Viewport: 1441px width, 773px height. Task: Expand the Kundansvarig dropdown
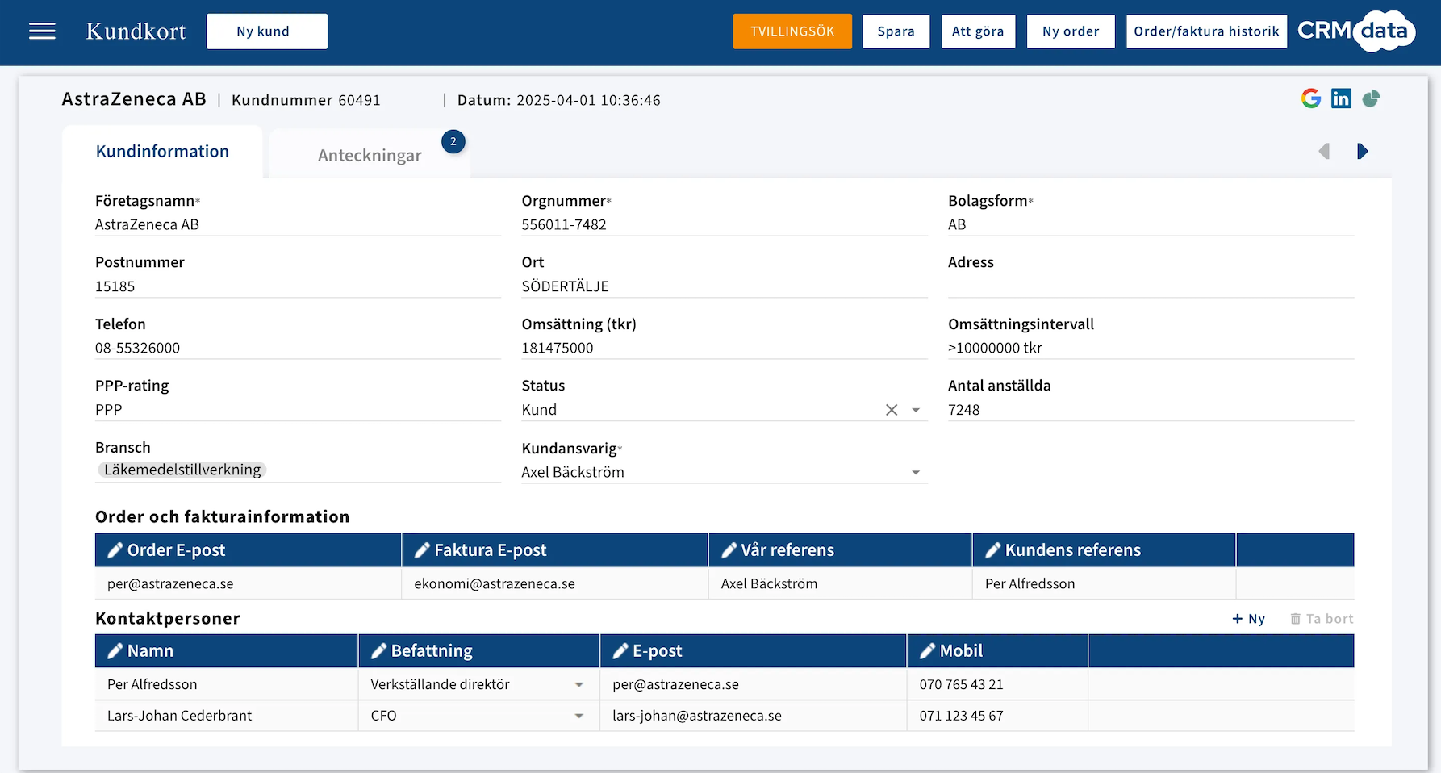pos(916,473)
